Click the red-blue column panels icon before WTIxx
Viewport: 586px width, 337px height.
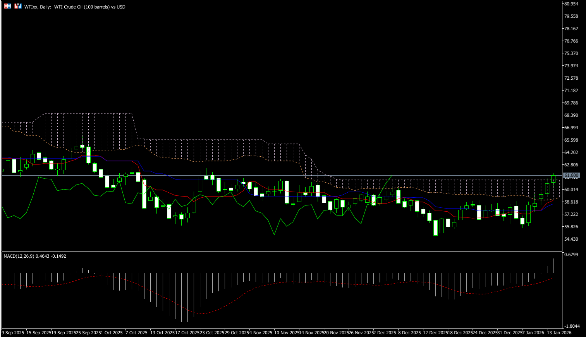(18, 6)
